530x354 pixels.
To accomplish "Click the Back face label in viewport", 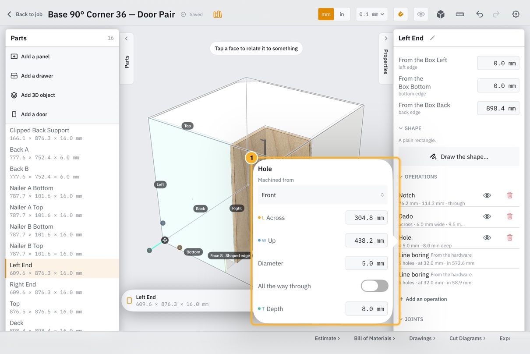I will 200,209.
